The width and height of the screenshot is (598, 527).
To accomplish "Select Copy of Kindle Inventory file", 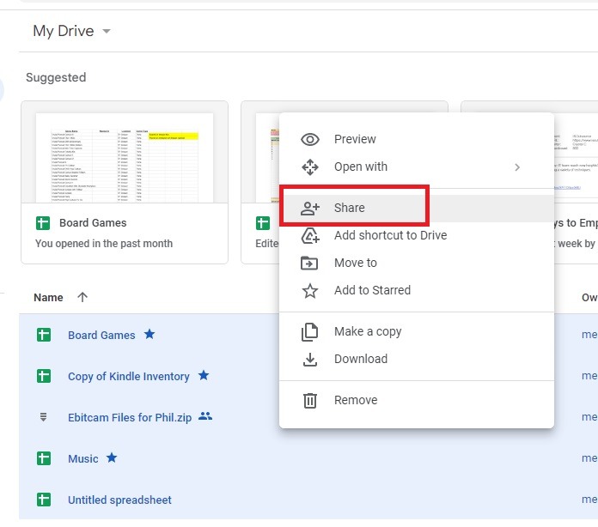I will pos(128,377).
